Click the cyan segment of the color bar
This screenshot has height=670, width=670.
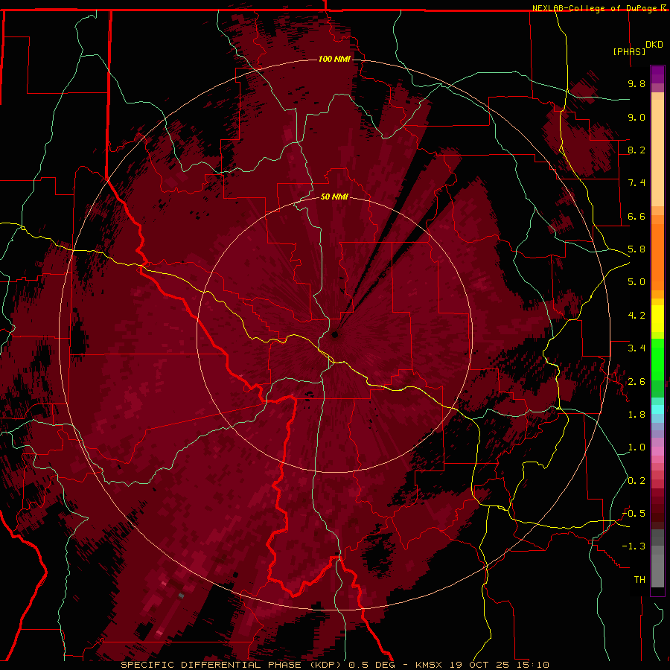tap(657, 409)
